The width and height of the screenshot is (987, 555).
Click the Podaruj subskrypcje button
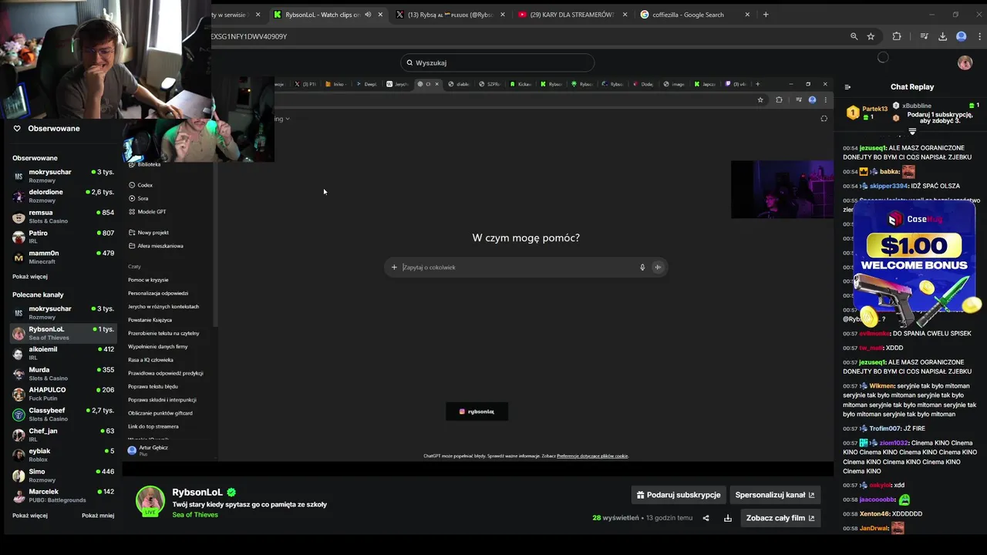coord(679,495)
